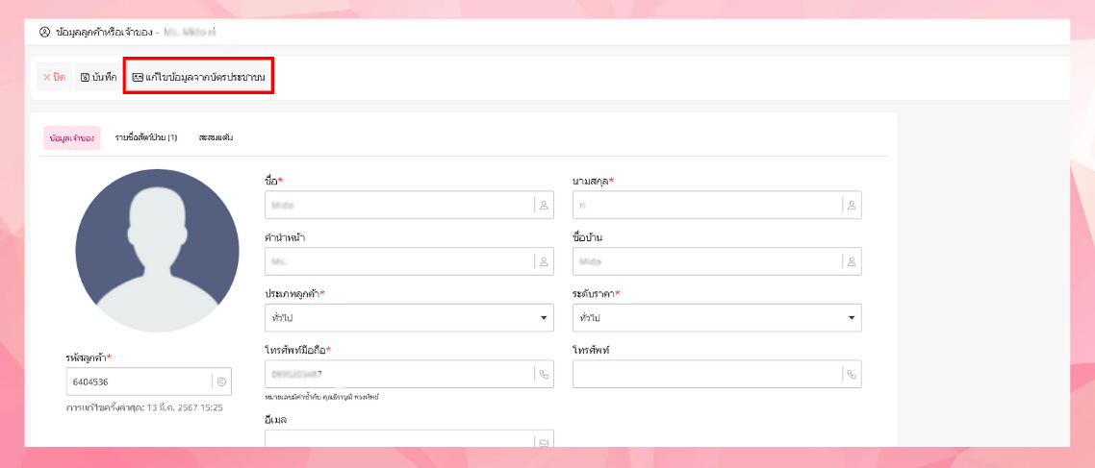Click the บันทึก (save) button
Viewport: 1095px width, 468px height.
(x=99, y=77)
